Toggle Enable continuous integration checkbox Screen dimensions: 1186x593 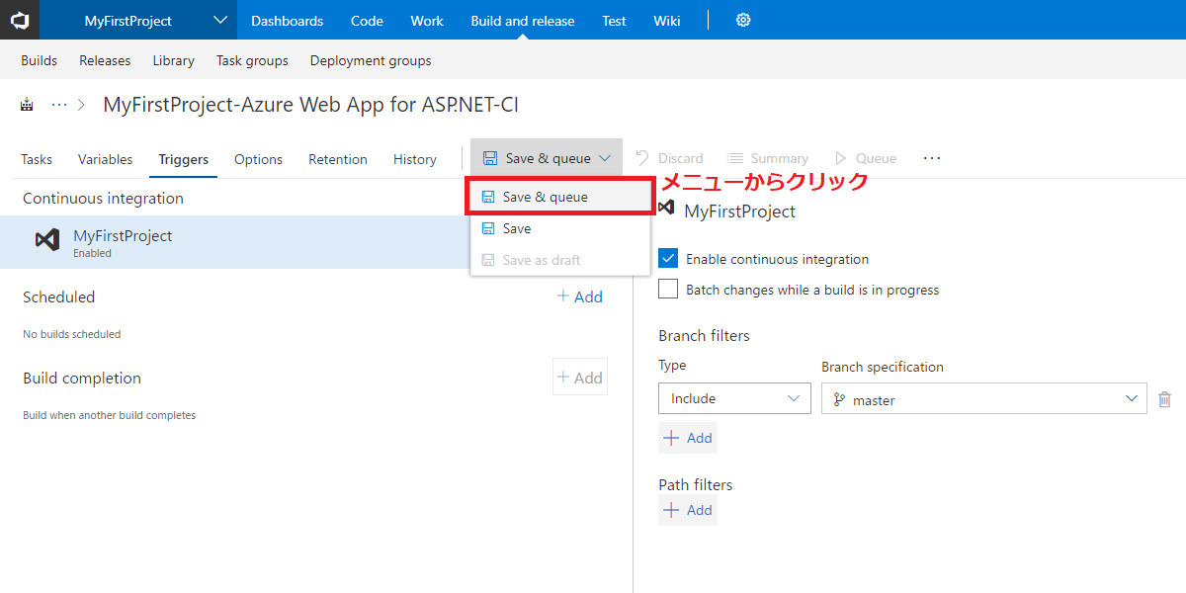pos(668,259)
